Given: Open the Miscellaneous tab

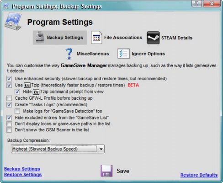Looking at the screenshot, I should pos(93,54).
